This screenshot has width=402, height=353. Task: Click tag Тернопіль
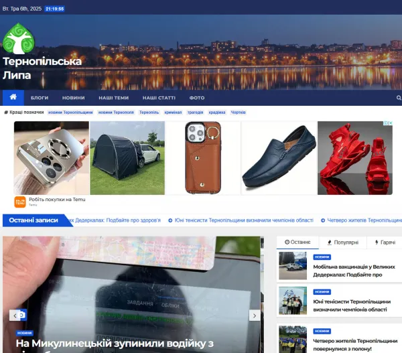(x=149, y=113)
